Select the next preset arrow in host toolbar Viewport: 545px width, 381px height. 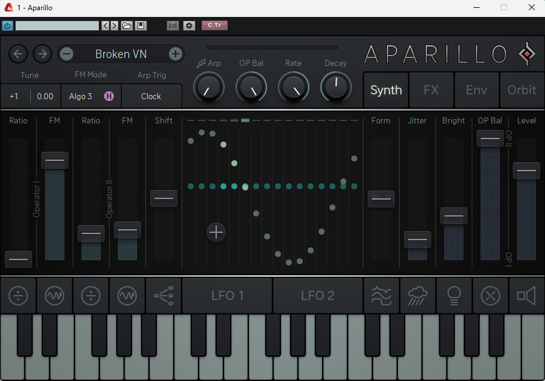coord(114,25)
